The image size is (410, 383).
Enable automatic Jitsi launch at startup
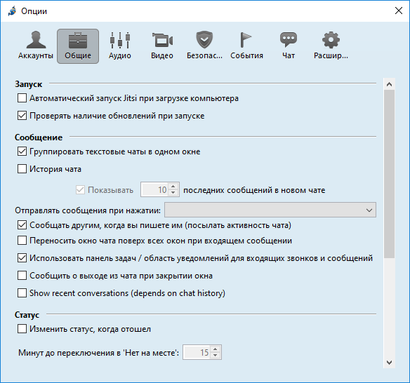[x=22, y=98]
